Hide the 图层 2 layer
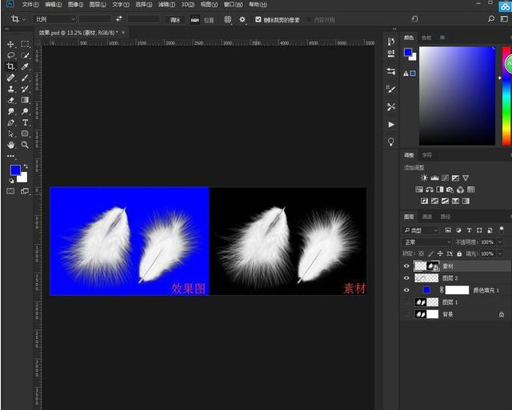This screenshot has width=512, height=410. click(x=407, y=277)
